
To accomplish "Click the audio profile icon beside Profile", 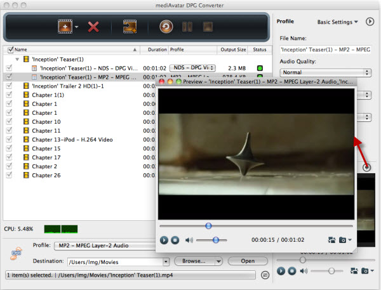I will coord(16,254).
